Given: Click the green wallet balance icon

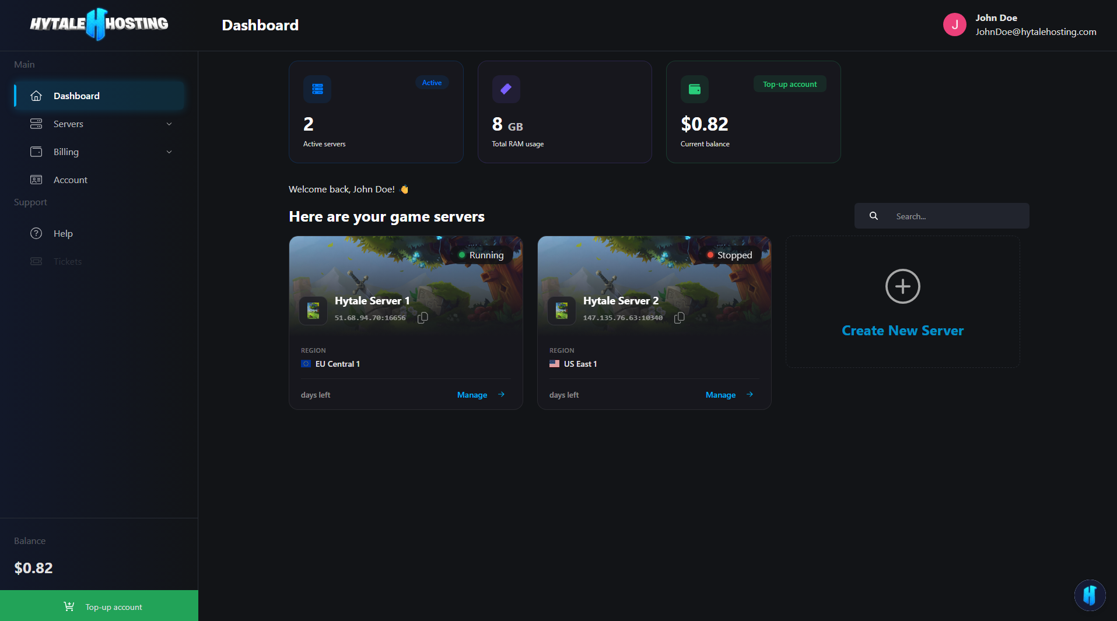Looking at the screenshot, I should [x=695, y=89].
